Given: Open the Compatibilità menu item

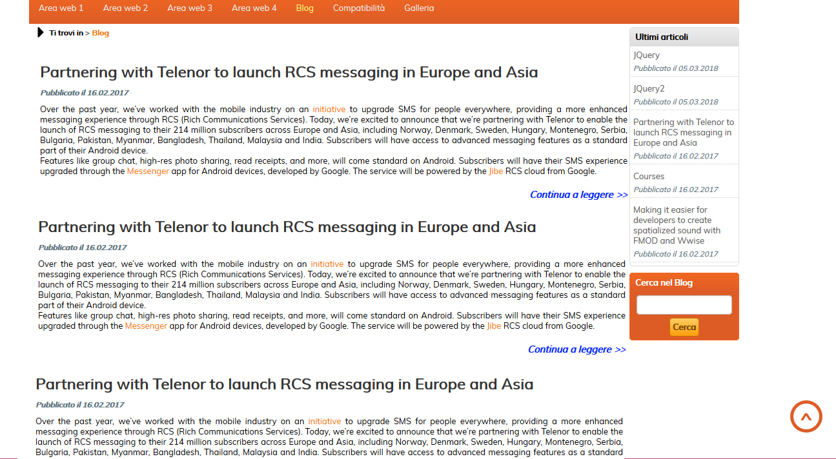Looking at the screenshot, I should pos(359,8).
